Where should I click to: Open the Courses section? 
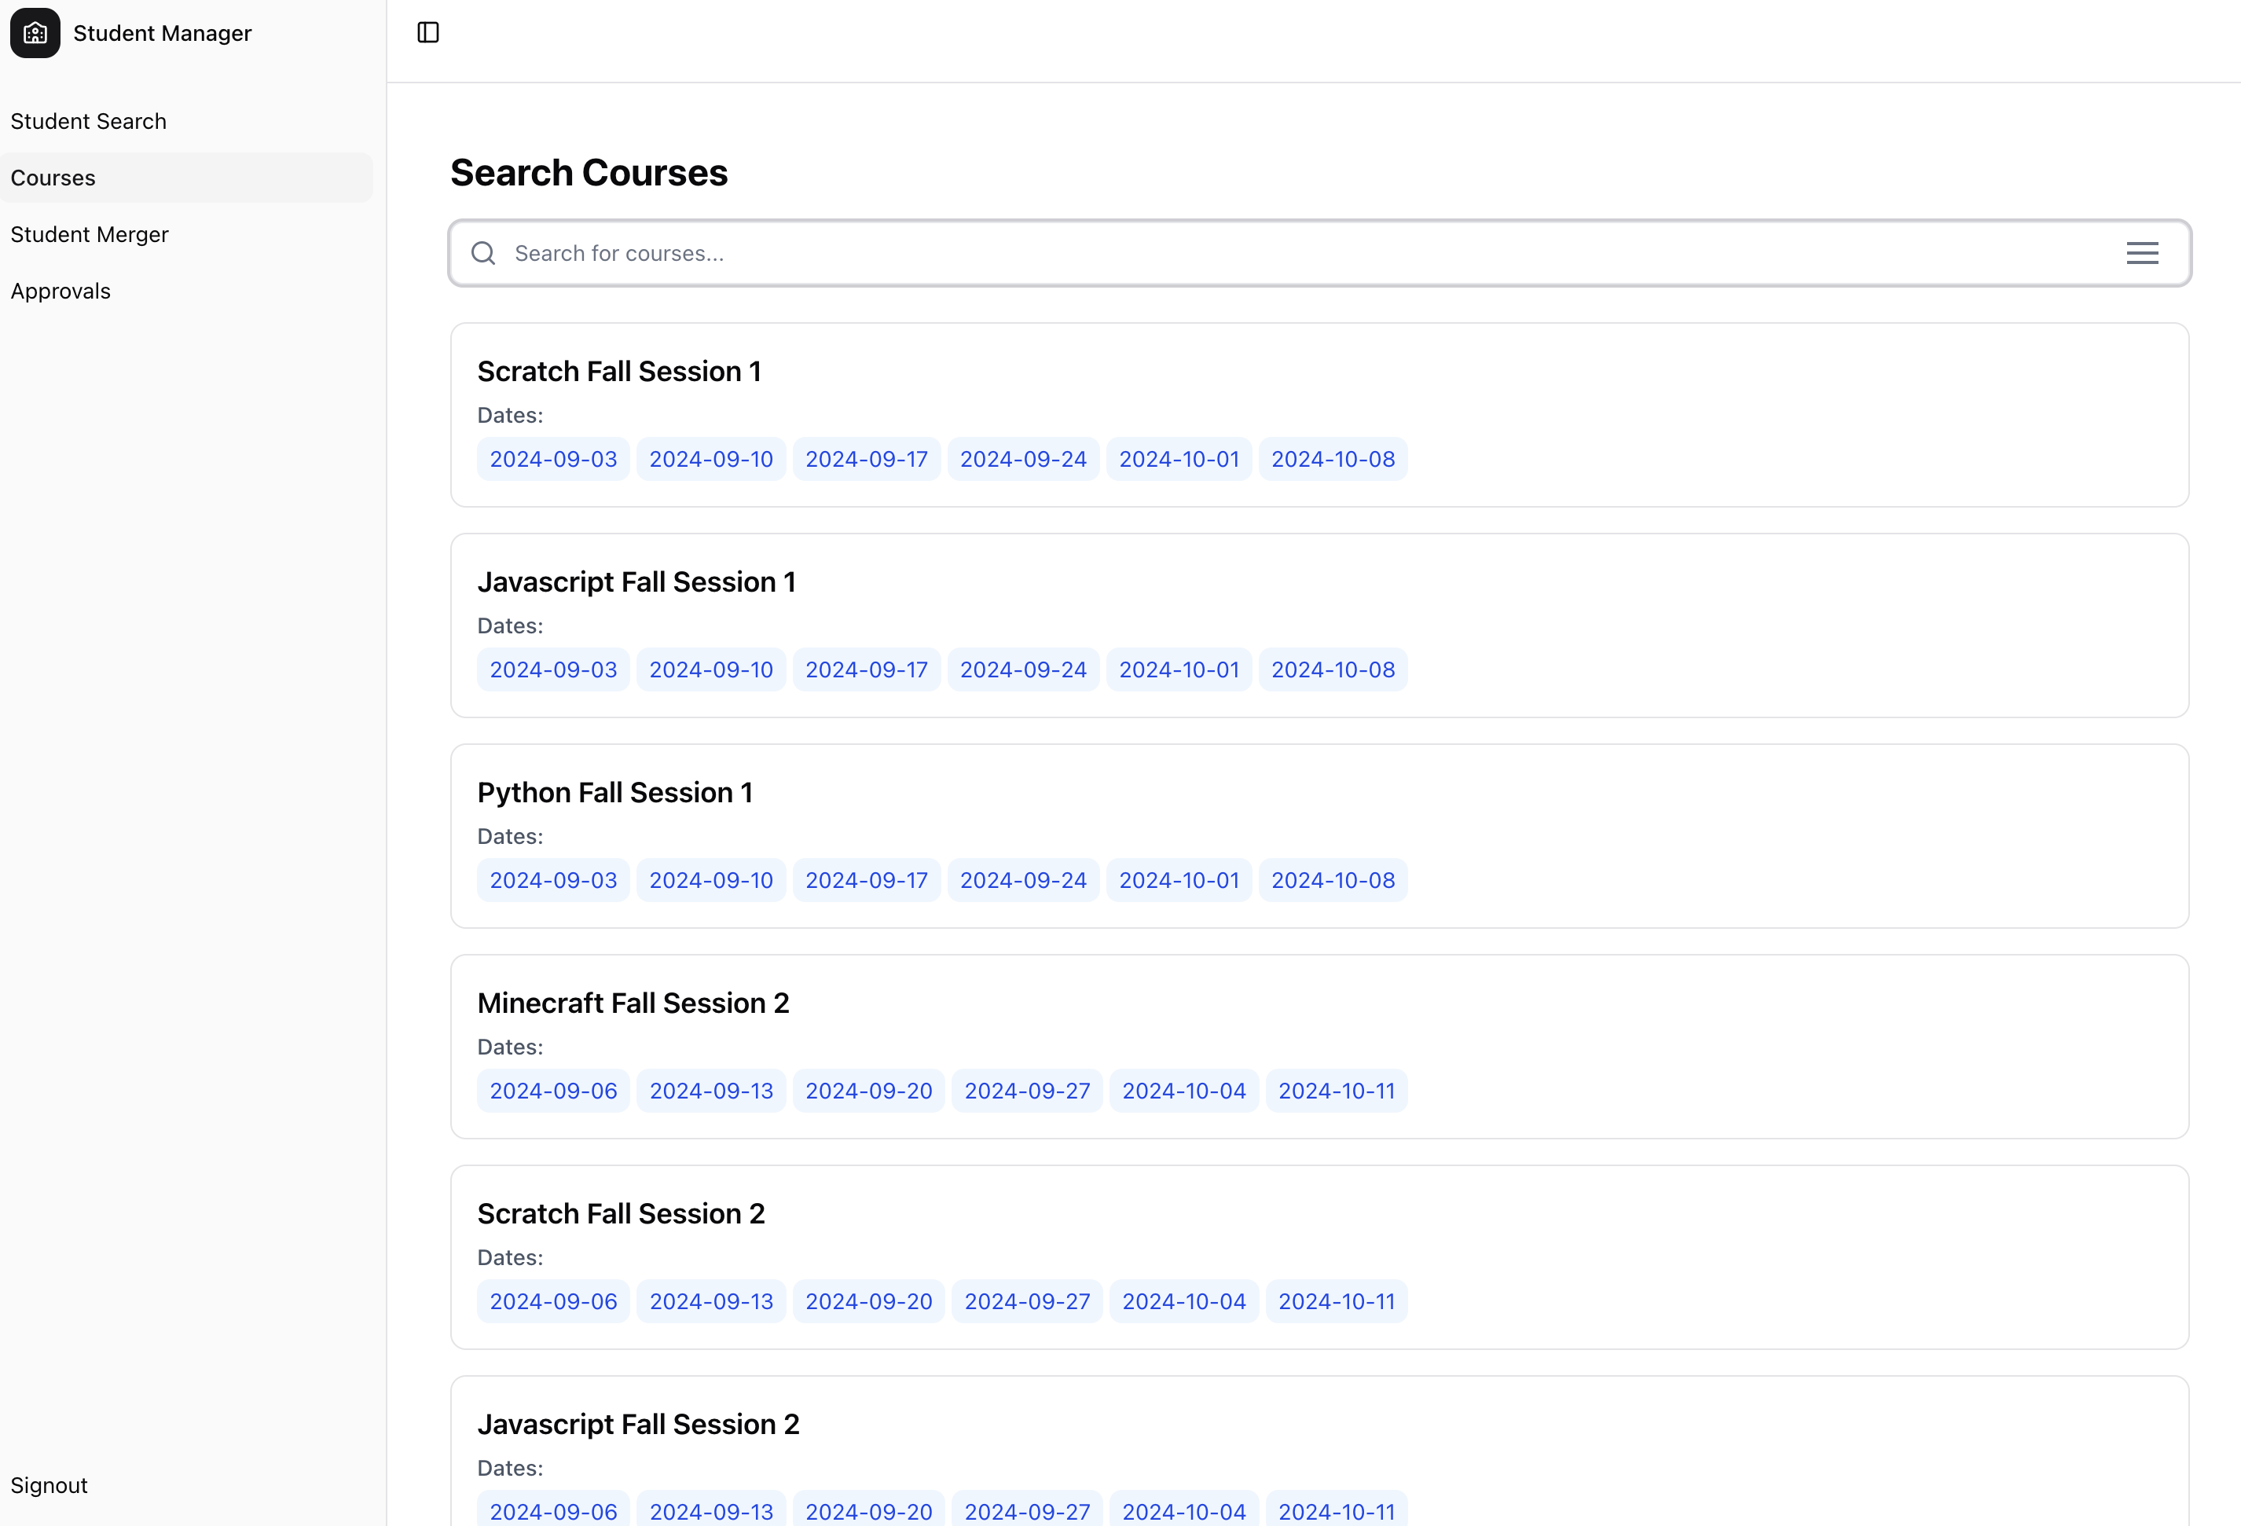53,178
